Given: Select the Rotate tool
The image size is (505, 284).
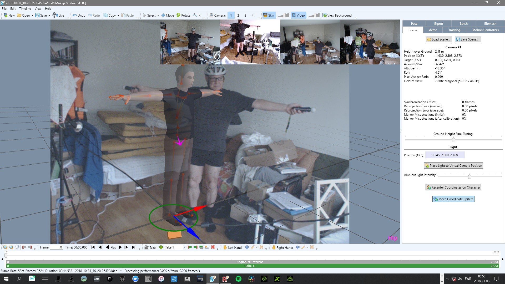Looking at the screenshot, I should 183,15.
